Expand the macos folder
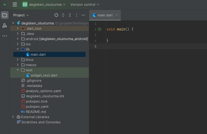The height and width of the screenshot is (134, 207). 18,65
